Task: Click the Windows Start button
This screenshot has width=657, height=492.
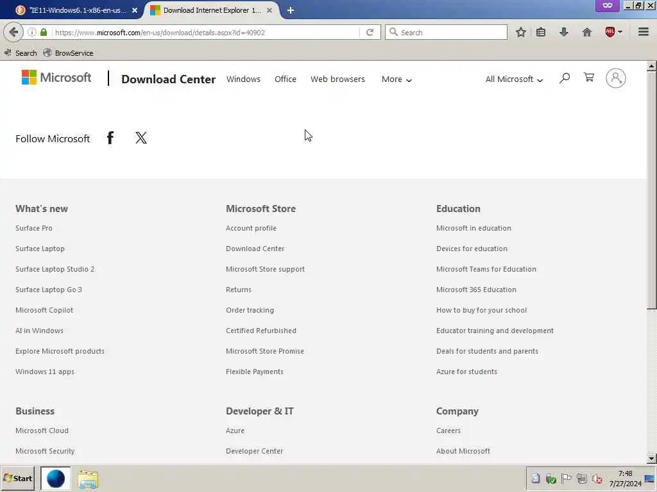Action: click(17, 478)
